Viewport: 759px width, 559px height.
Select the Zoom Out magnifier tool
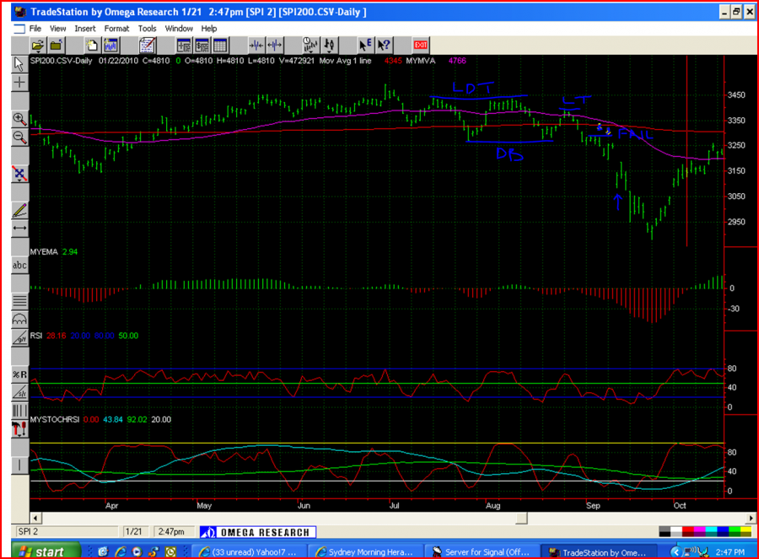tap(19, 137)
